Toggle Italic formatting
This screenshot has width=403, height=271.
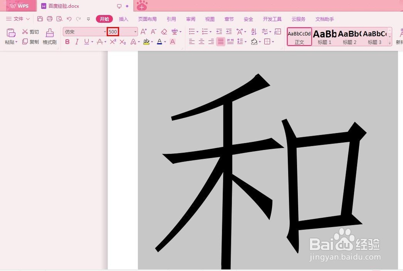click(x=77, y=42)
